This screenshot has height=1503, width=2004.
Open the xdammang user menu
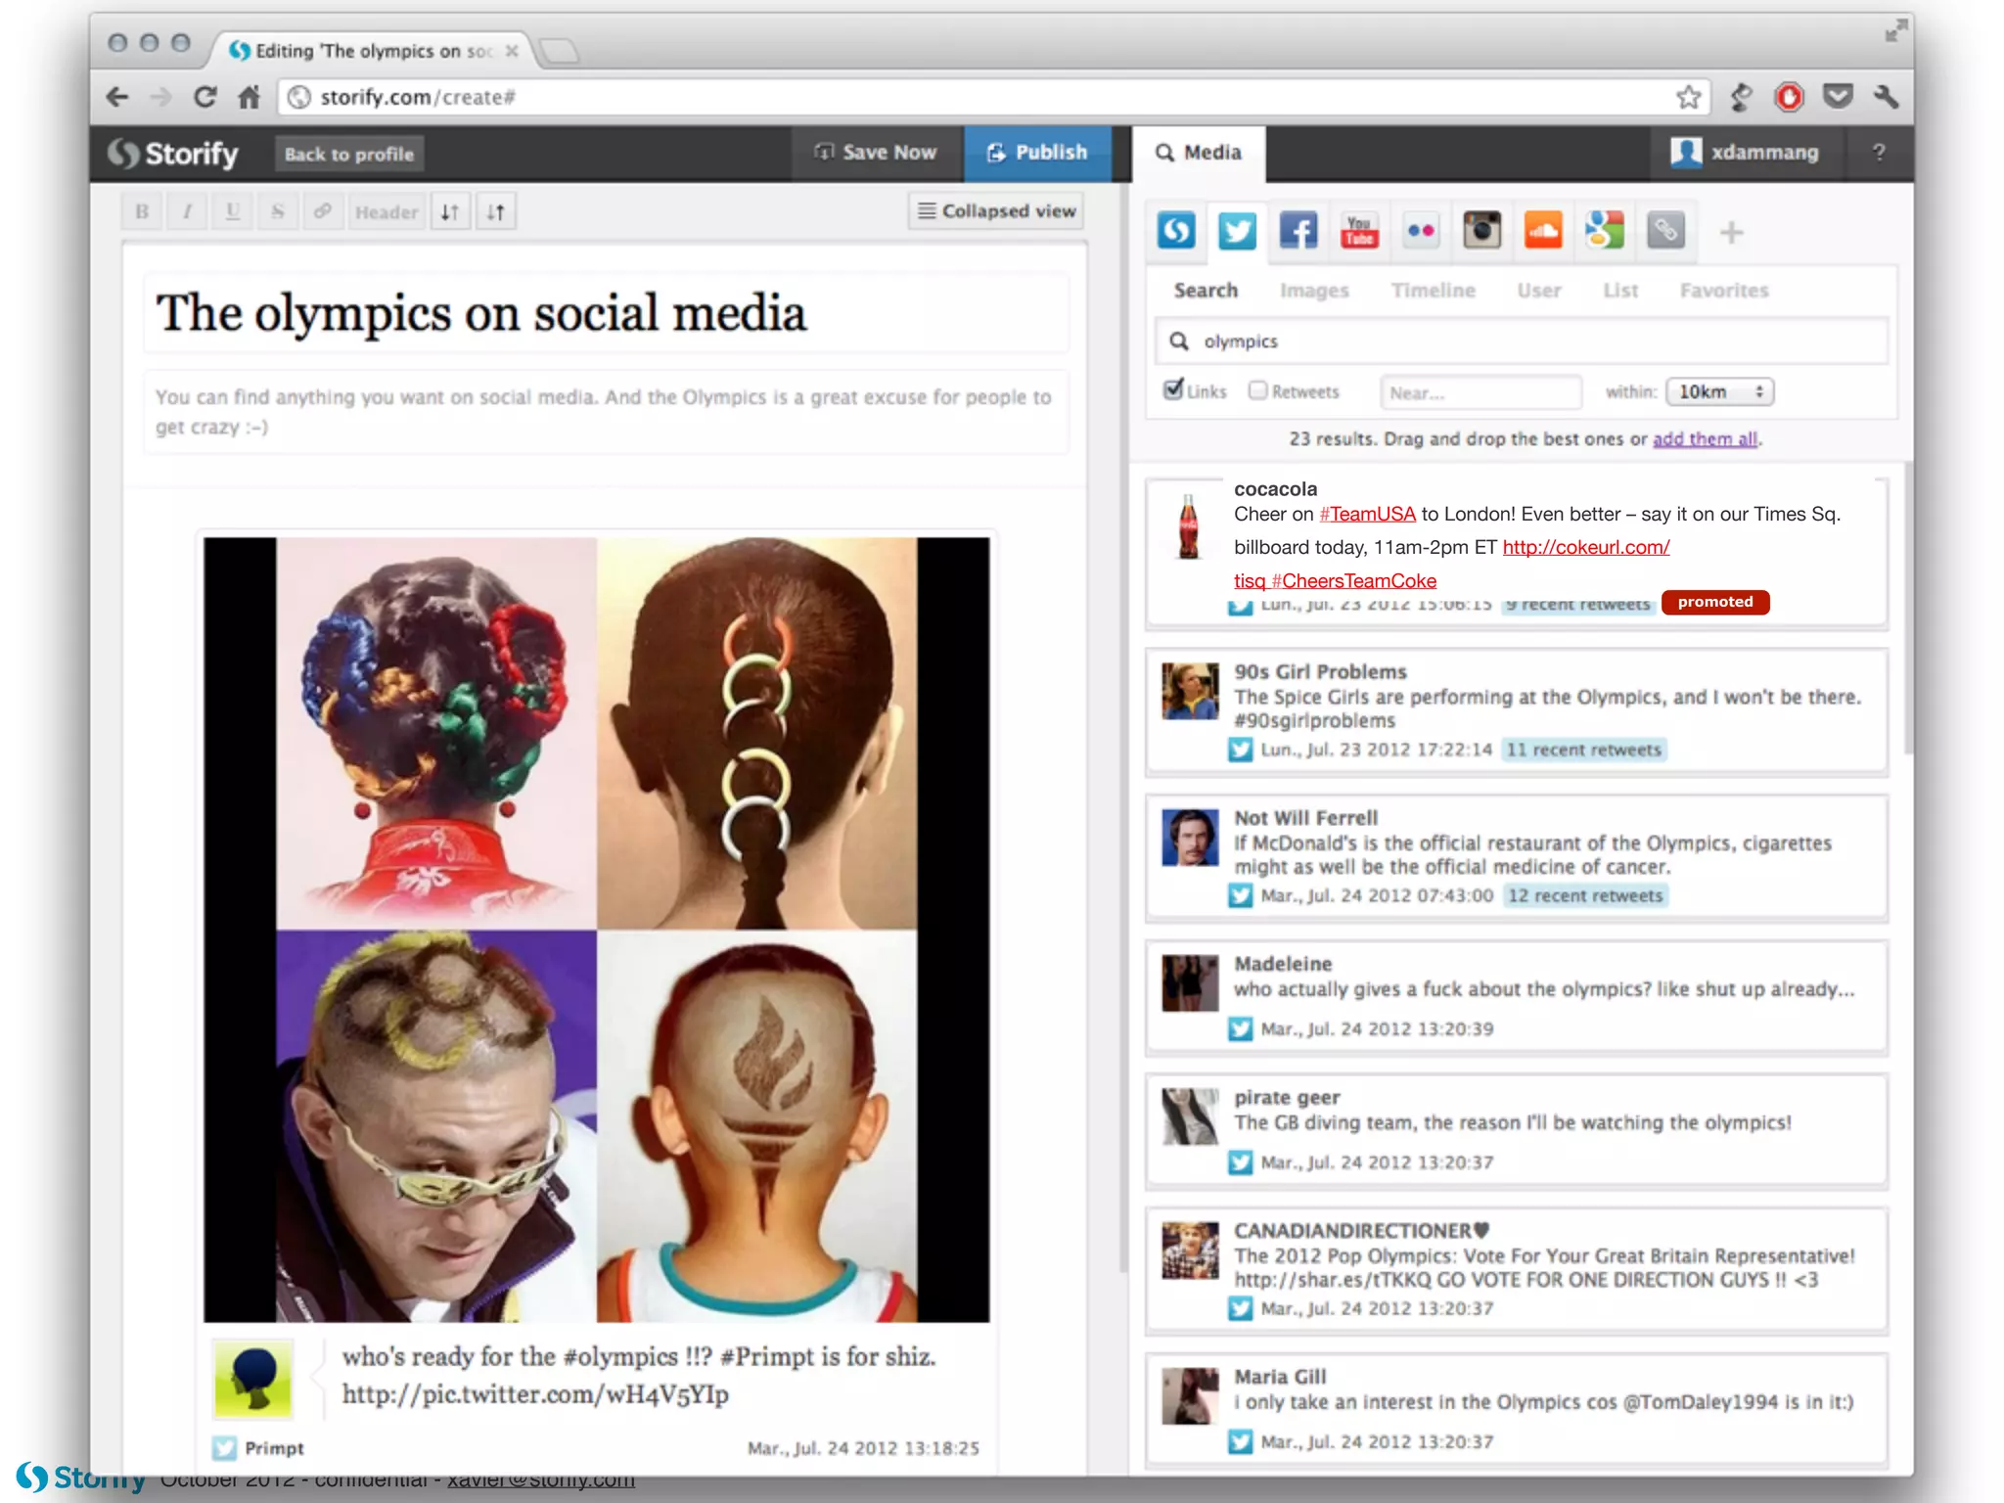pos(1746,153)
